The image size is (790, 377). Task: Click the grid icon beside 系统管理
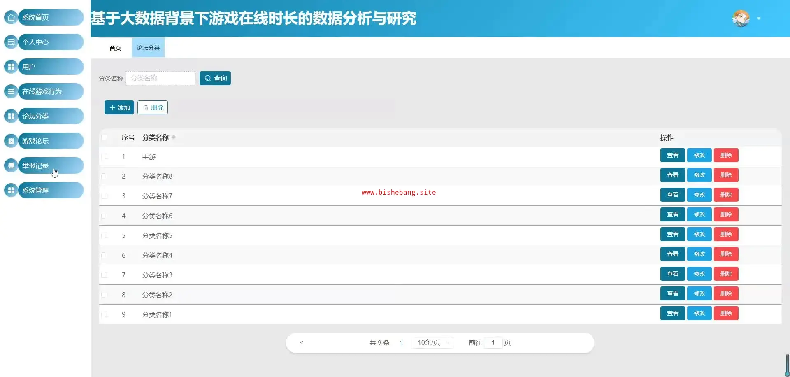[11, 190]
